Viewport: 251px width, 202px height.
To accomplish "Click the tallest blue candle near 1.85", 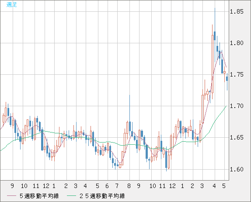I will pos(215,35).
